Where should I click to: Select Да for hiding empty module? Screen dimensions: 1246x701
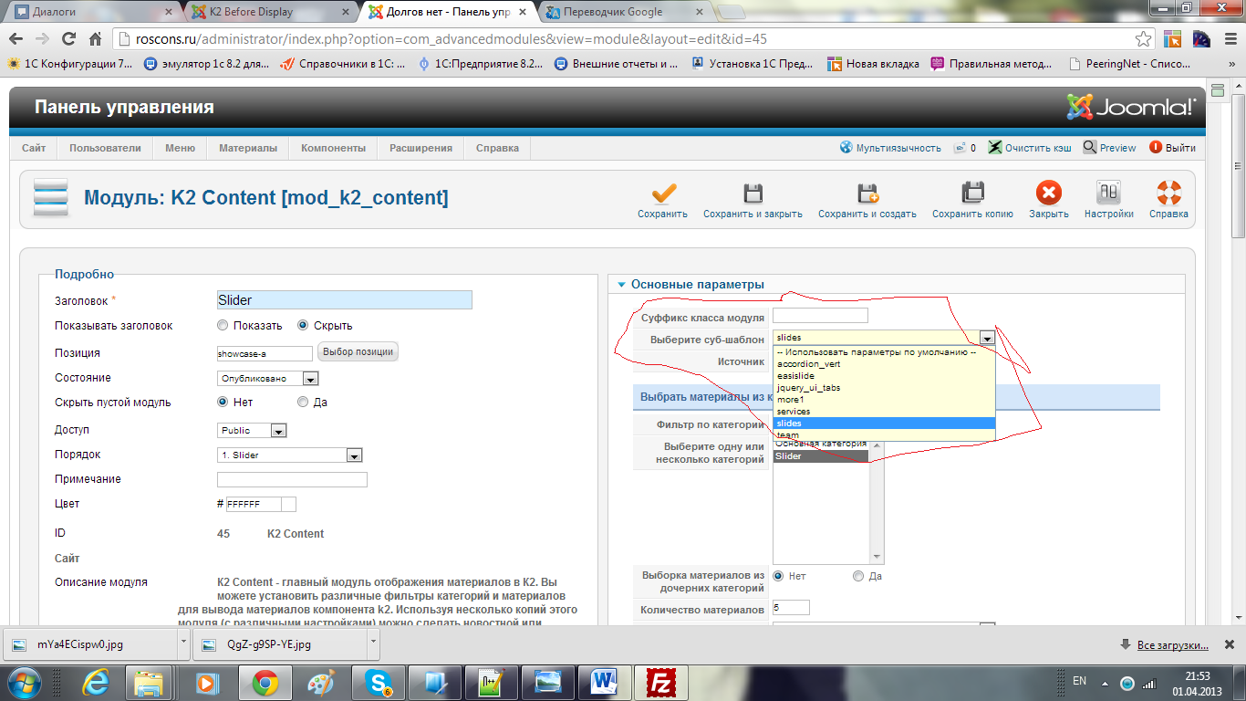[x=303, y=403]
